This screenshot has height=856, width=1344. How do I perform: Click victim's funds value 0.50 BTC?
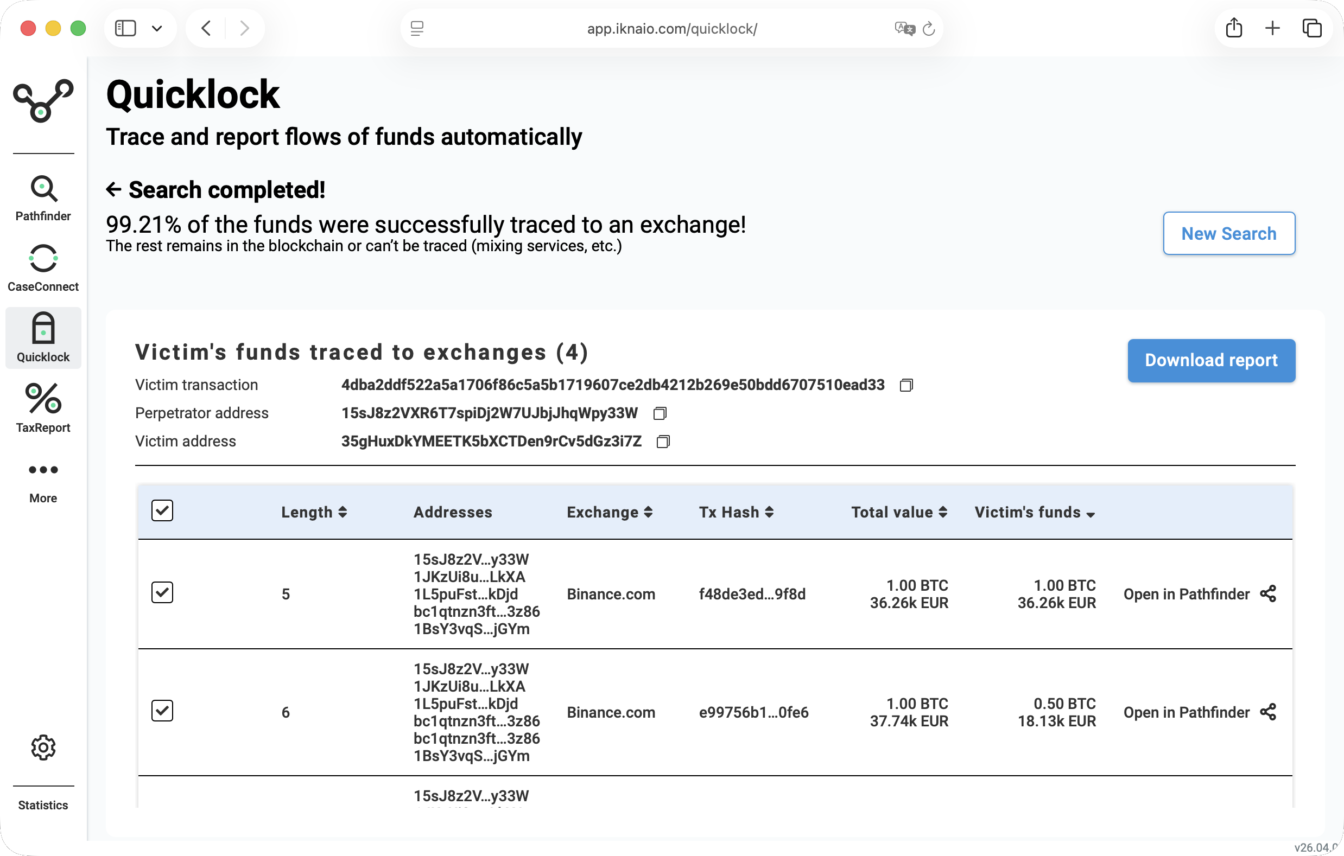[1064, 704]
